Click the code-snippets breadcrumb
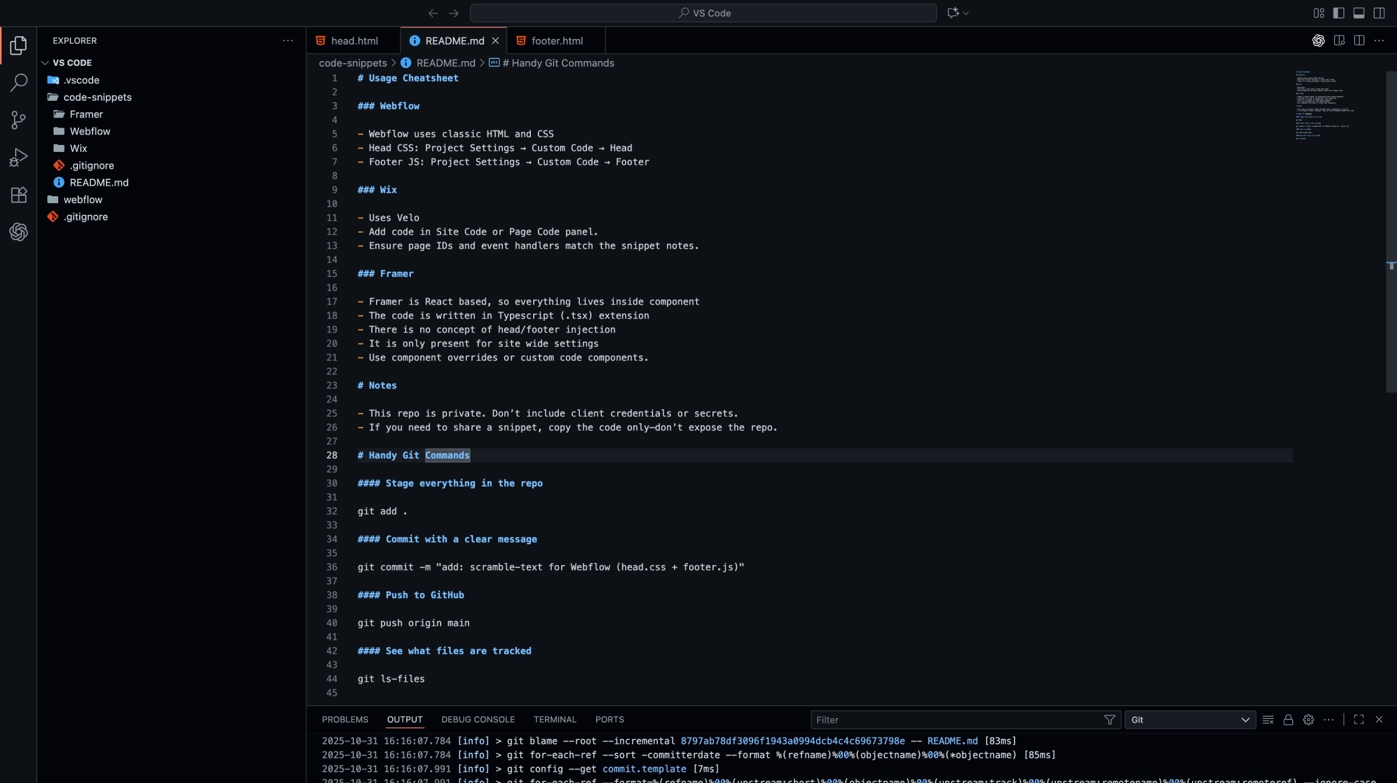This screenshot has height=783, width=1397. click(353, 63)
